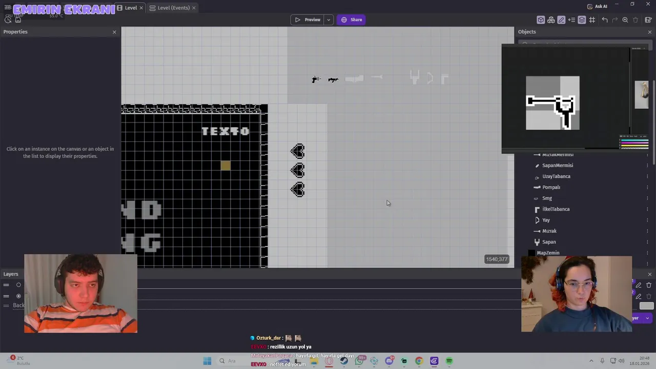Open the Pompalı three-dot menu

(647, 187)
